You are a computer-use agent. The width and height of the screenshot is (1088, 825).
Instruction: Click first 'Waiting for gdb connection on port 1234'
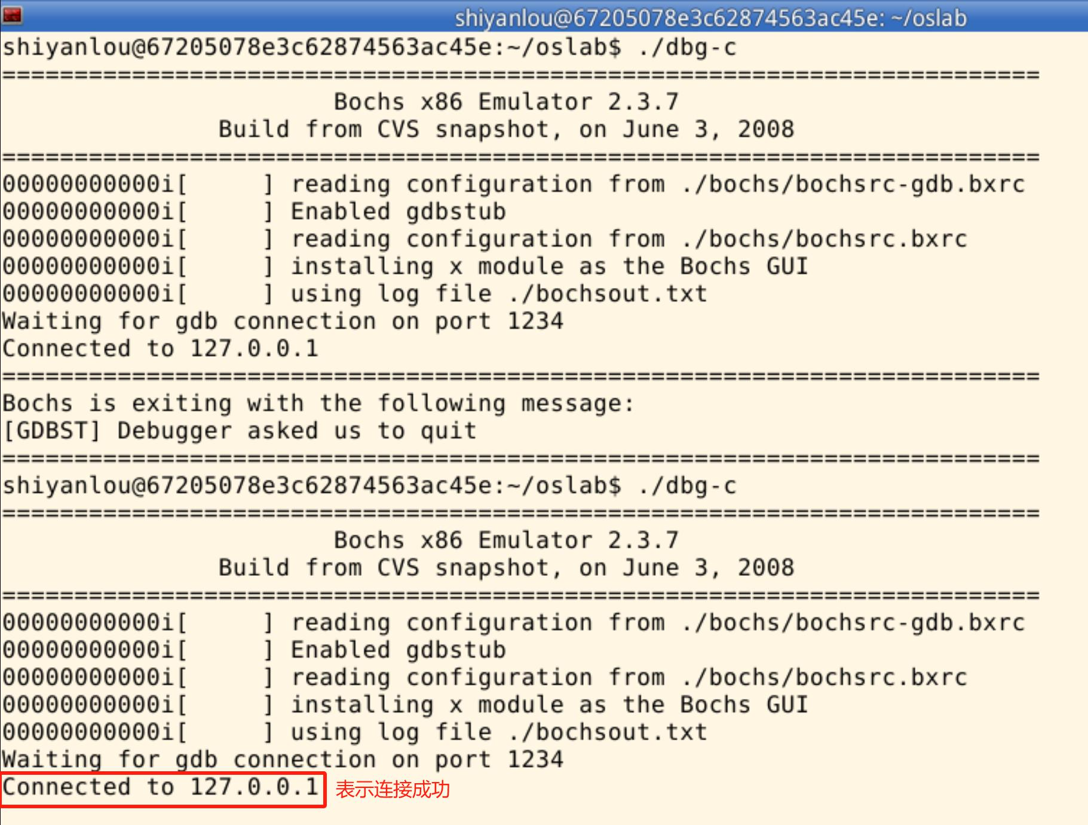click(x=283, y=322)
